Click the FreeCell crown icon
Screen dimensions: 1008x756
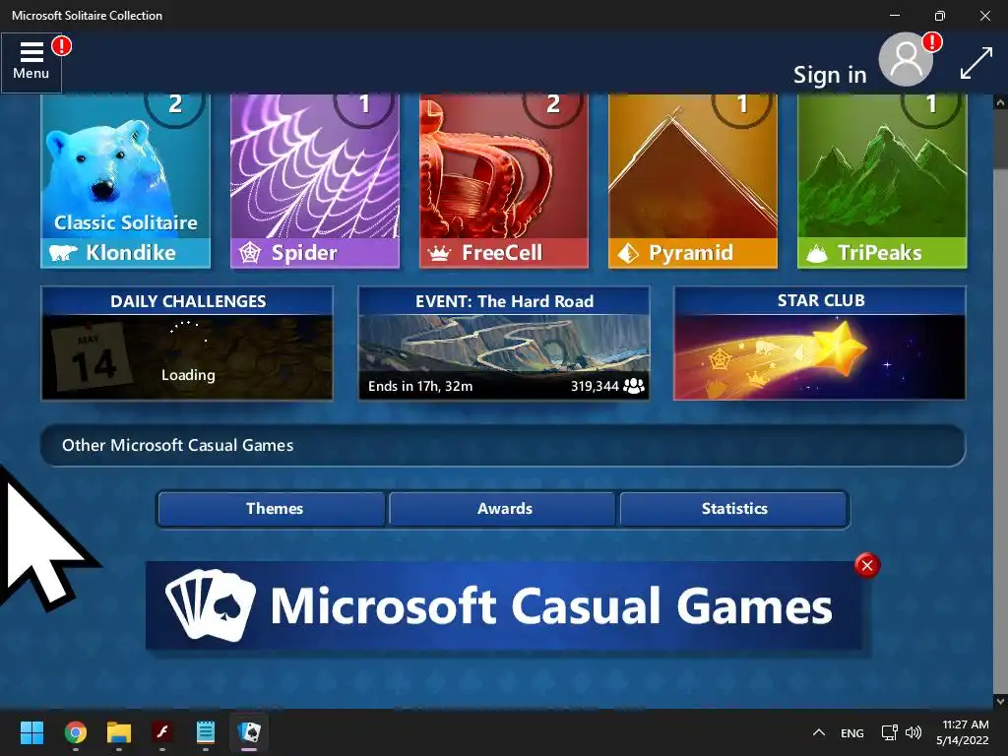tap(439, 253)
